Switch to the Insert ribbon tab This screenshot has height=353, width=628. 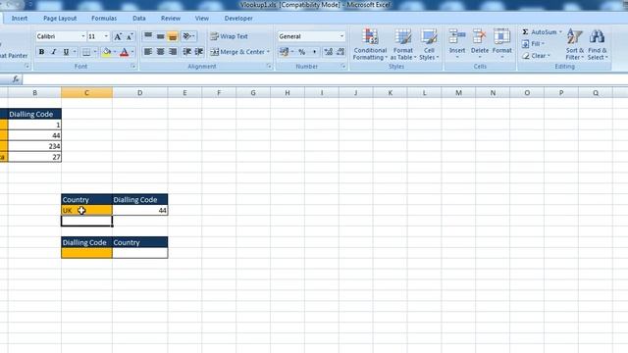[20, 19]
